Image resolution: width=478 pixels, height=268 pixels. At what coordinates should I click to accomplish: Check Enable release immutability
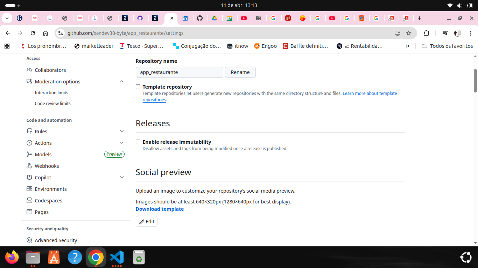click(138, 142)
